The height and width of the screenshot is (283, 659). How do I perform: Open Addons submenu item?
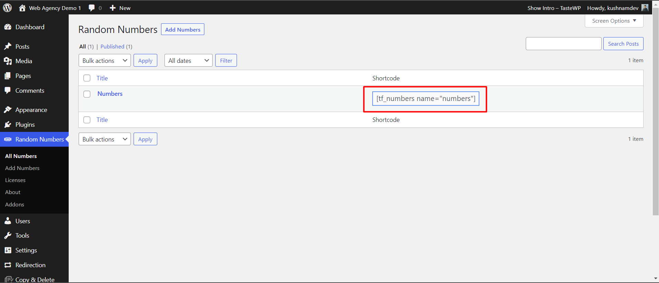tap(14, 204)
